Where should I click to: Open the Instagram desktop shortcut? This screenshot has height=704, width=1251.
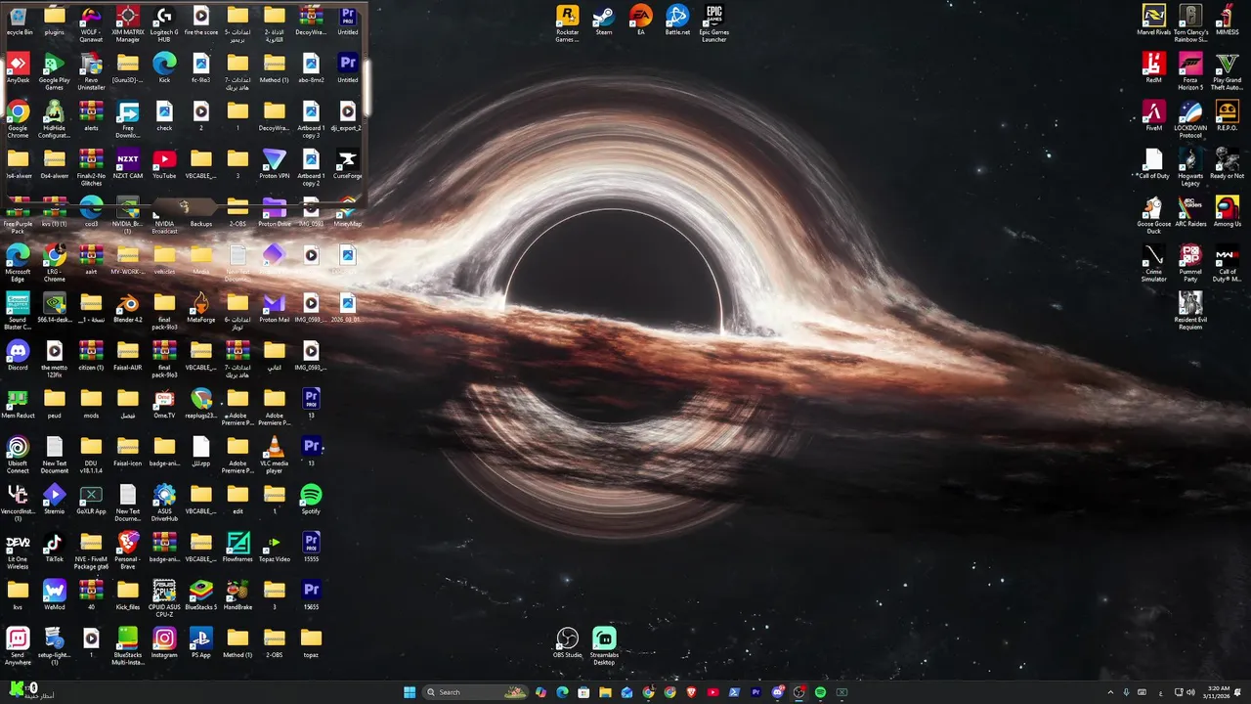coord(164,644)
